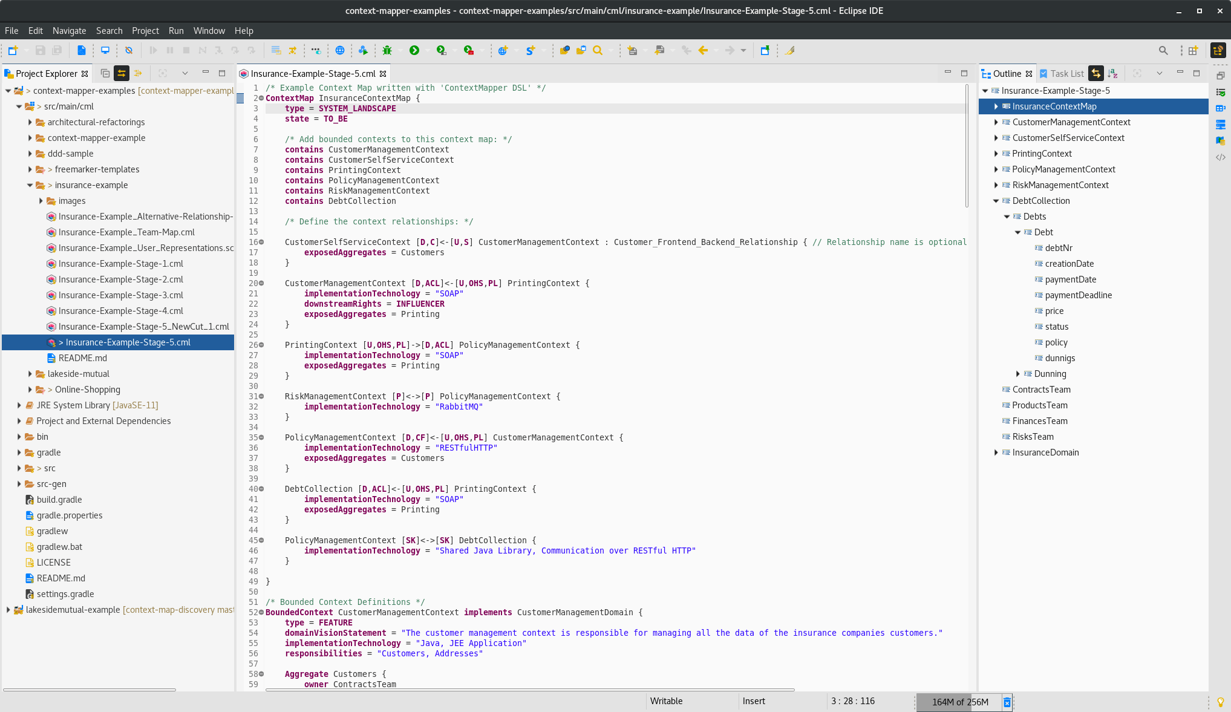Toggle Link with Editor in Project Explorer

pos(122,73)
